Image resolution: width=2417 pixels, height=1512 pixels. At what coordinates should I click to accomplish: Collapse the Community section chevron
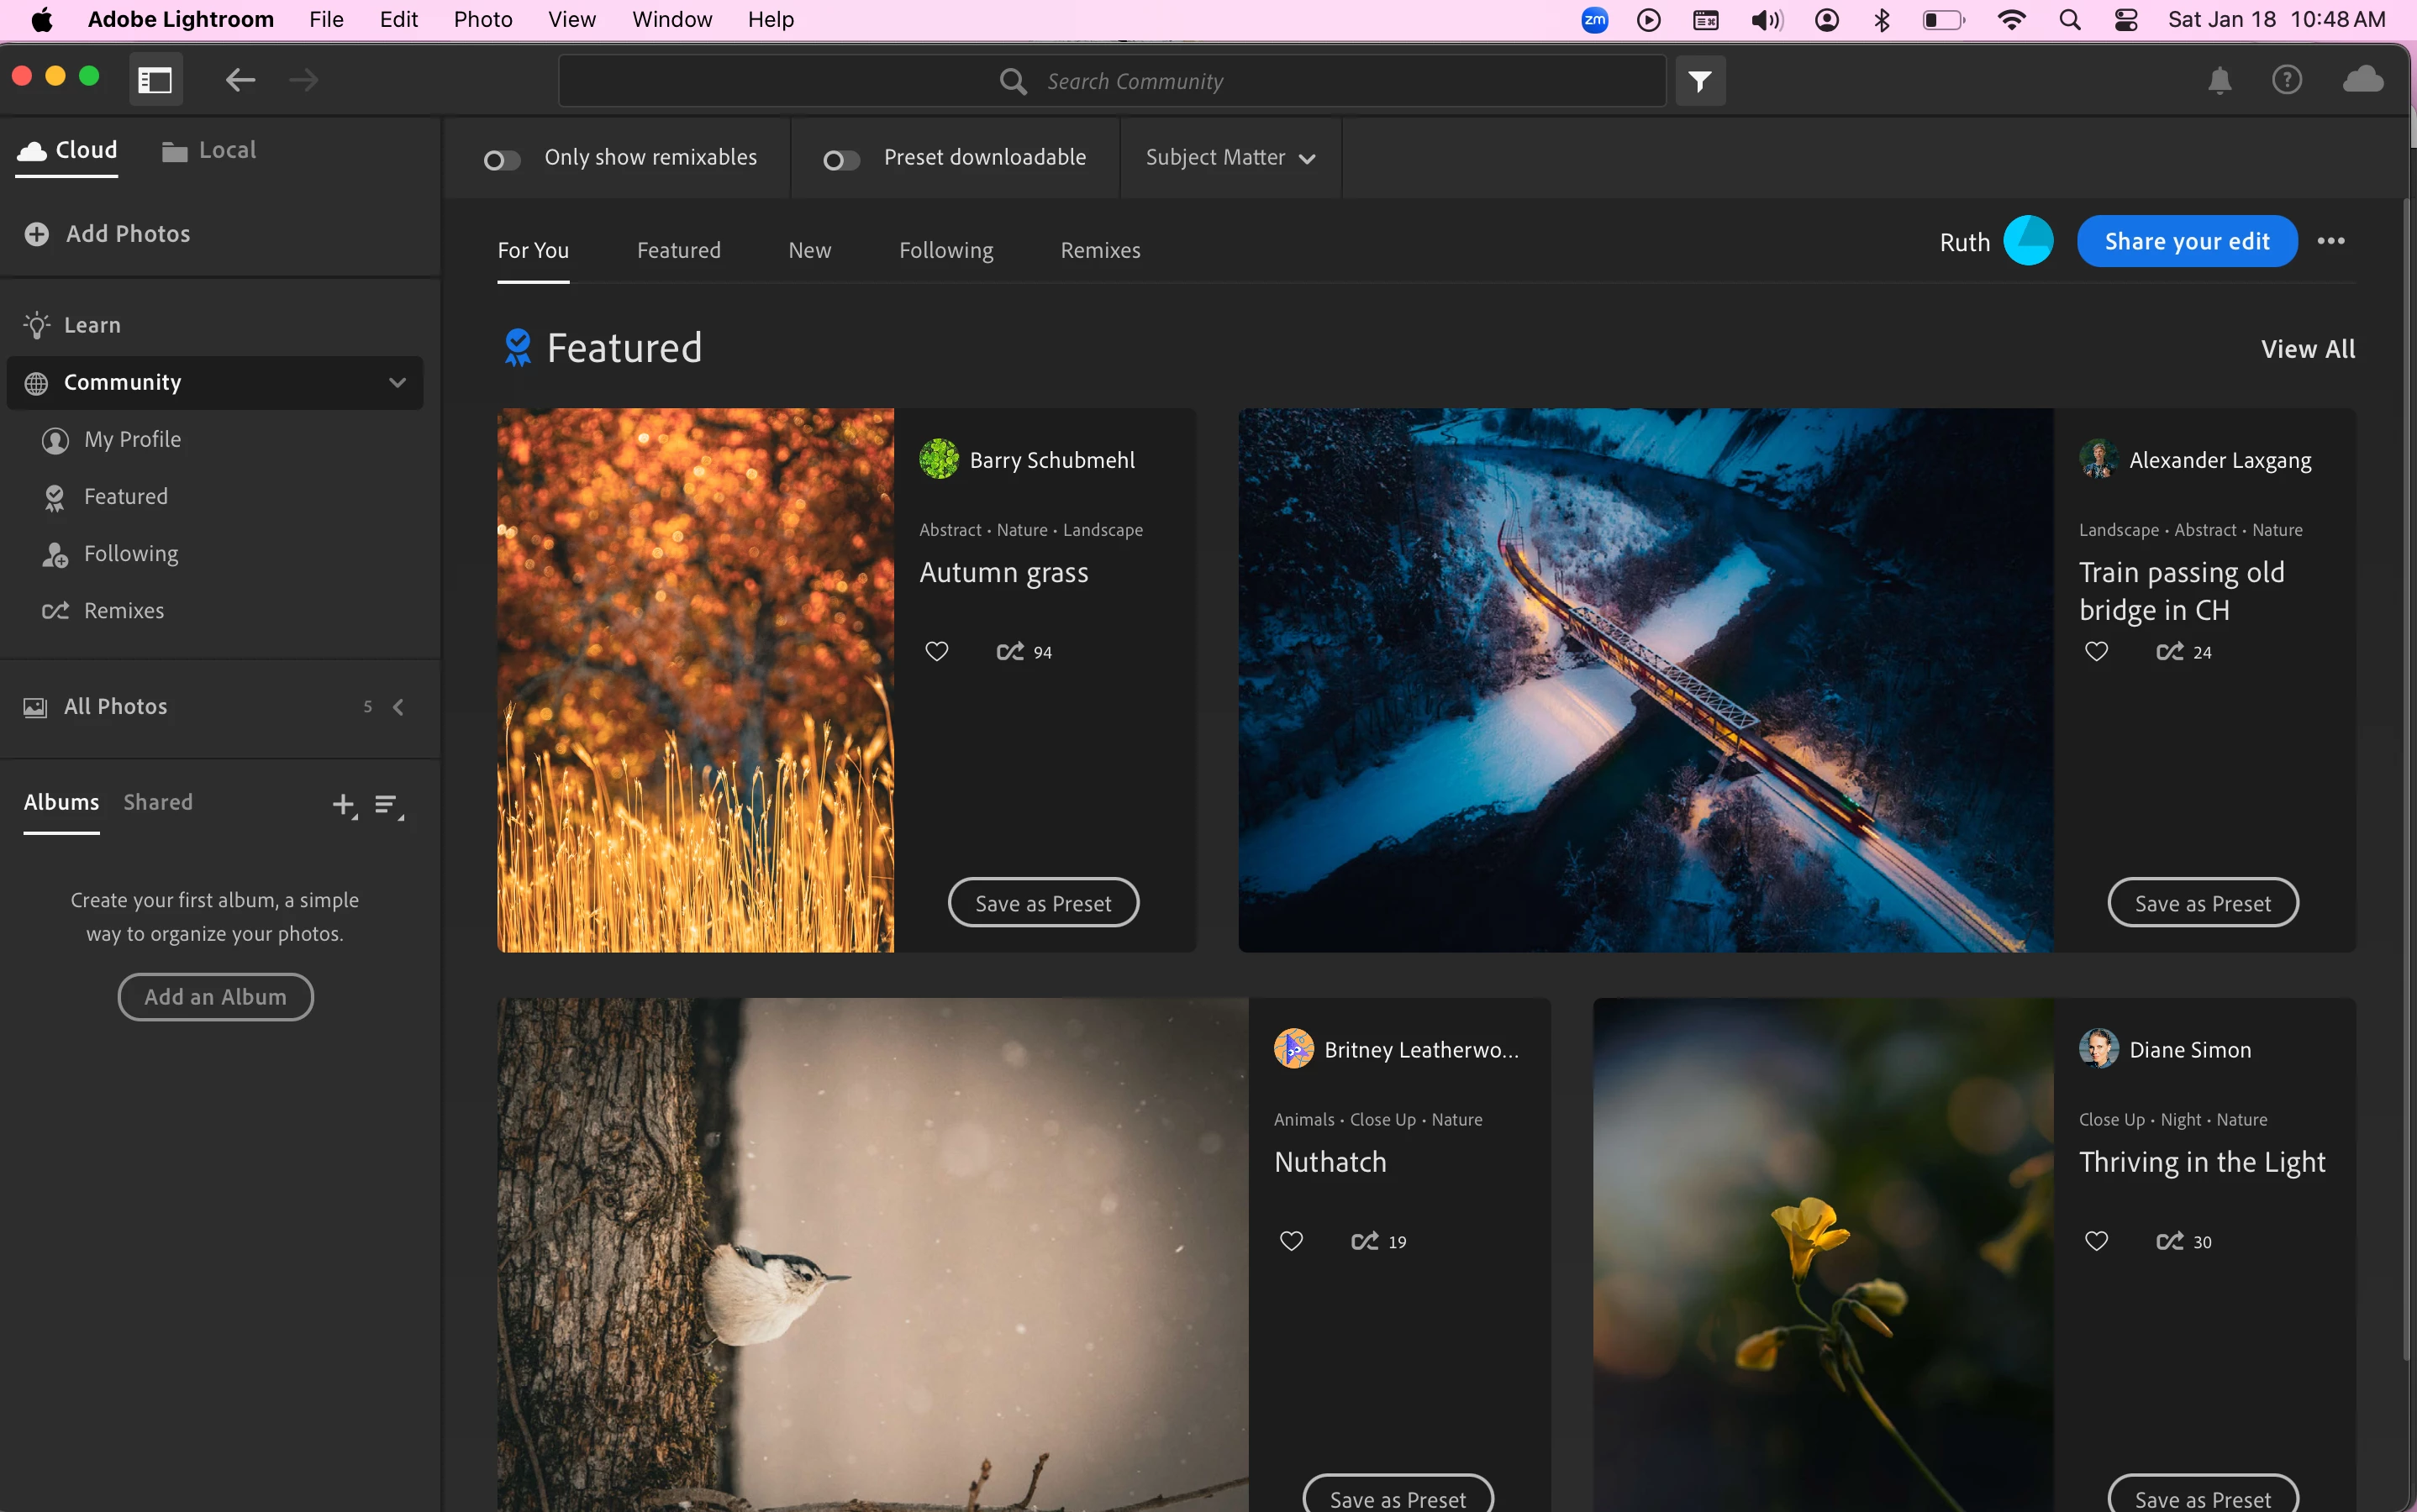pos(398,383)
